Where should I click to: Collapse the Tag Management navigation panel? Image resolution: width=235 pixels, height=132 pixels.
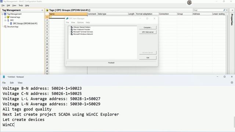[x=42, y=10]
